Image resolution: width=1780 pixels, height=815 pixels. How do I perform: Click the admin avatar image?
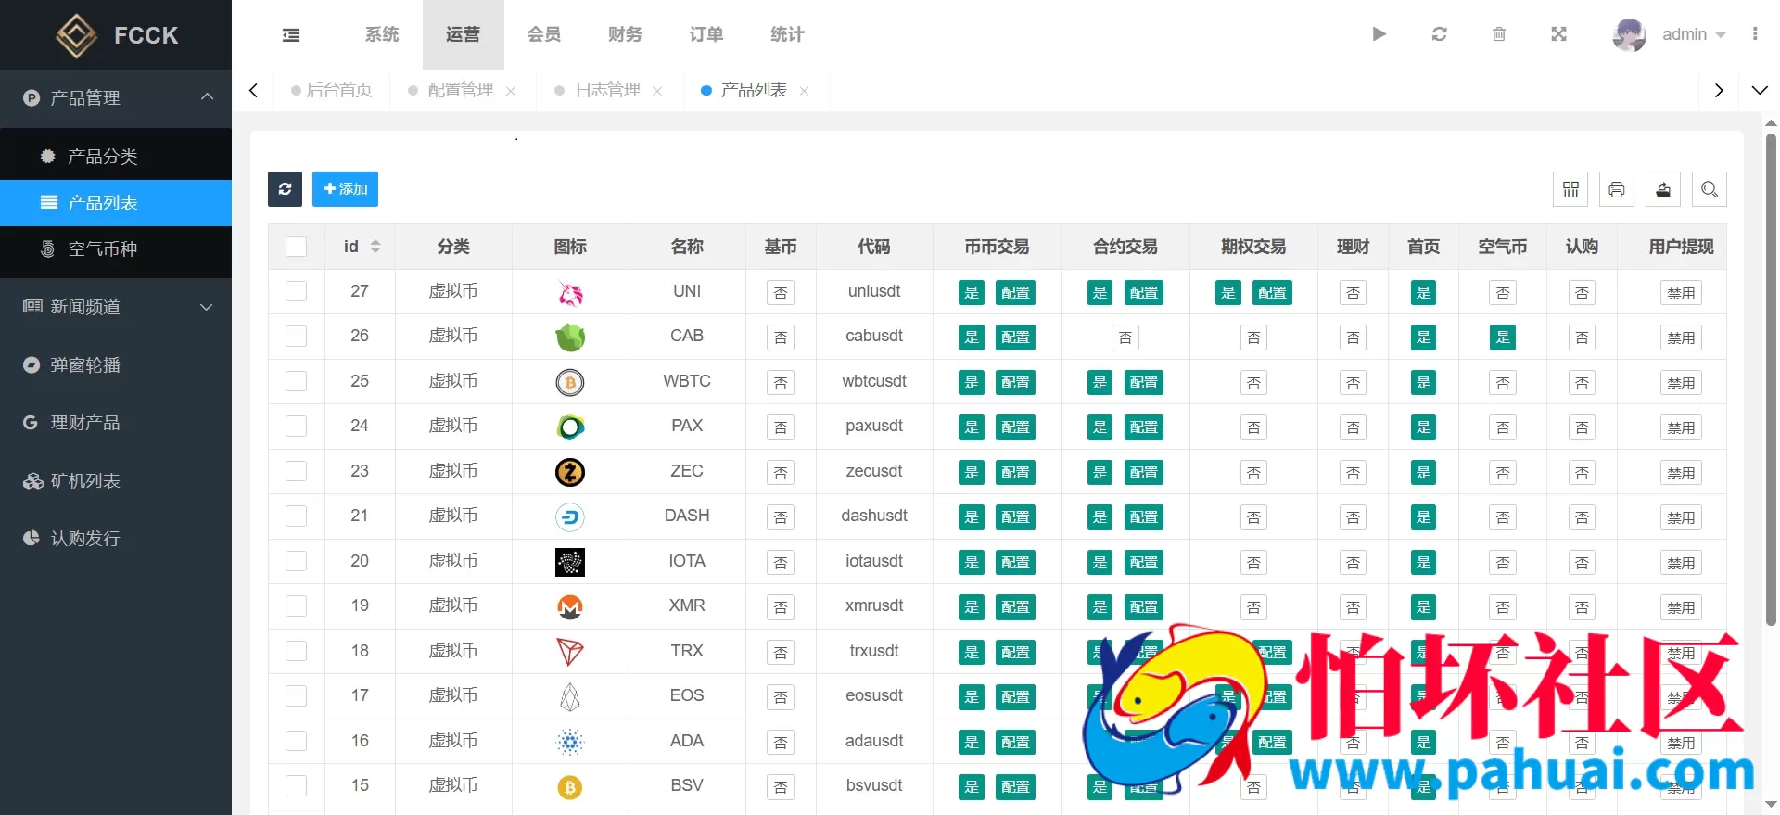(x=1629, y=34)
